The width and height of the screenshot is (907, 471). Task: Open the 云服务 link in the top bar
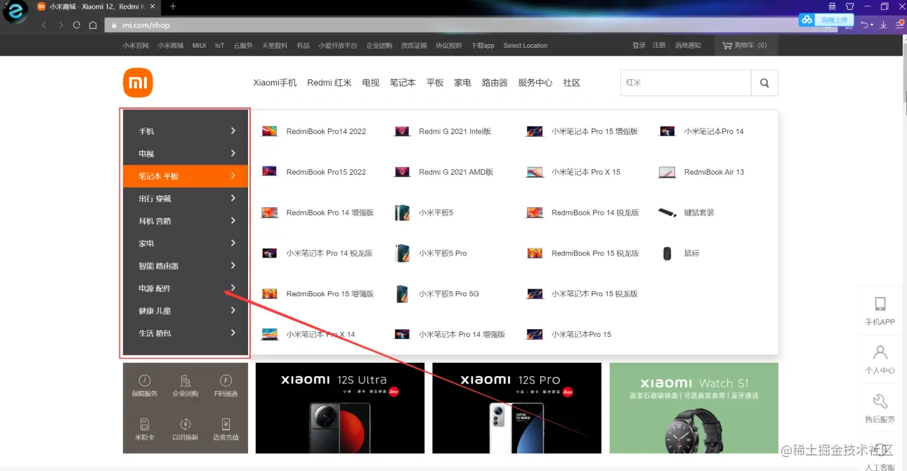pos(243,46)
